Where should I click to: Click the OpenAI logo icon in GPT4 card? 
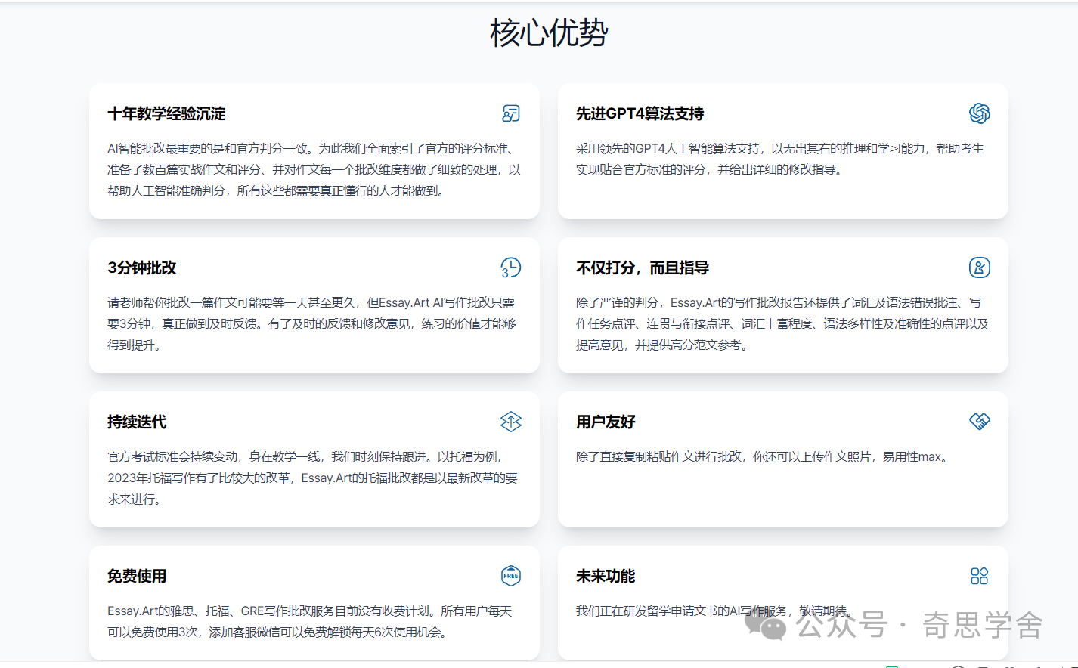pos(979,113)
